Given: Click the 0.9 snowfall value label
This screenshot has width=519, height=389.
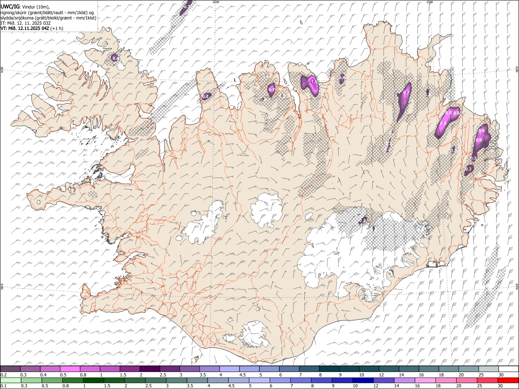Looking at the screenshot, I should click(443, 124).
